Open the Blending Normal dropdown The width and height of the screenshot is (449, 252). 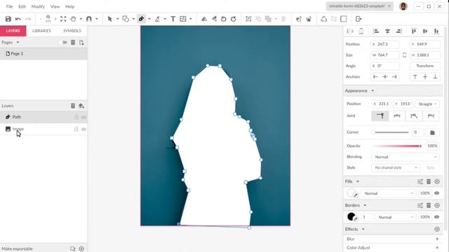click(x=406, y=157)
